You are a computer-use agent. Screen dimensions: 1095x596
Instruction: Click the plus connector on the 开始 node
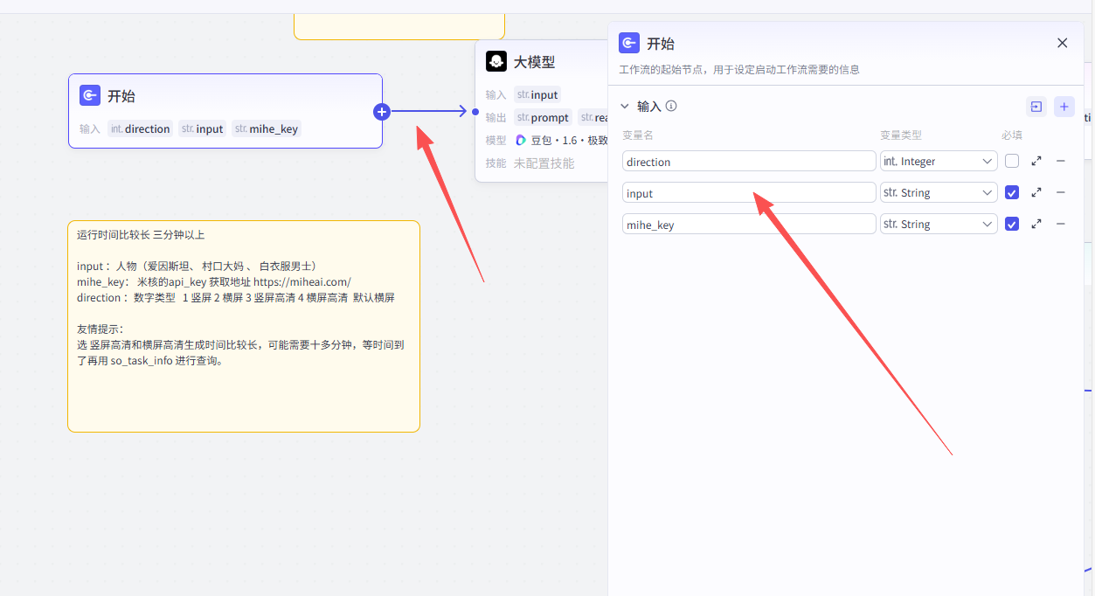[x=382, y=112]
